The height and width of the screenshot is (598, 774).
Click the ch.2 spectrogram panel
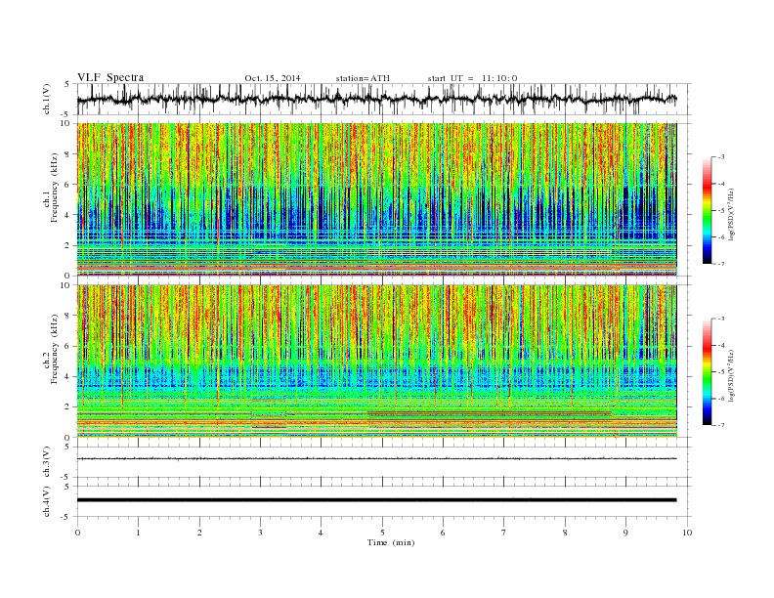point(376,362)
